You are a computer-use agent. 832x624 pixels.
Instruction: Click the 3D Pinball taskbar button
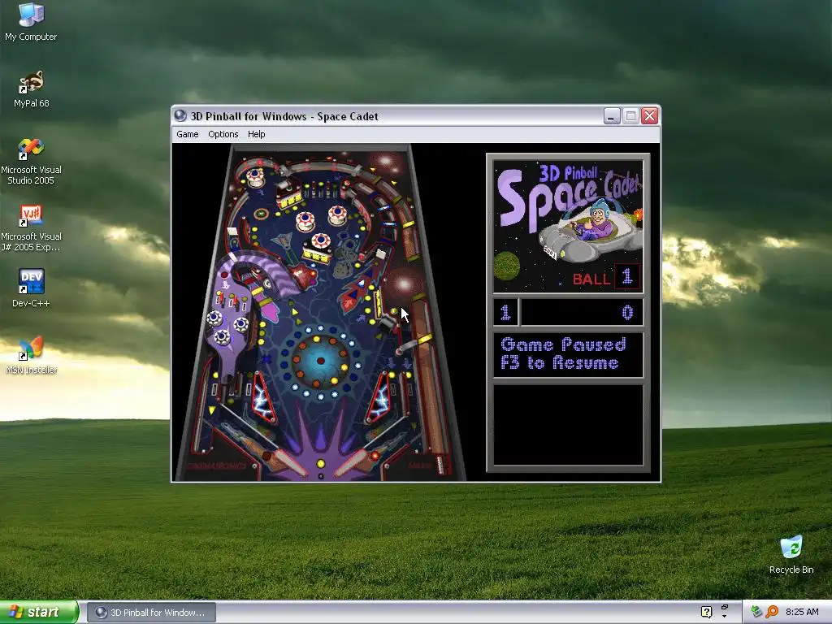pos(151,613)
